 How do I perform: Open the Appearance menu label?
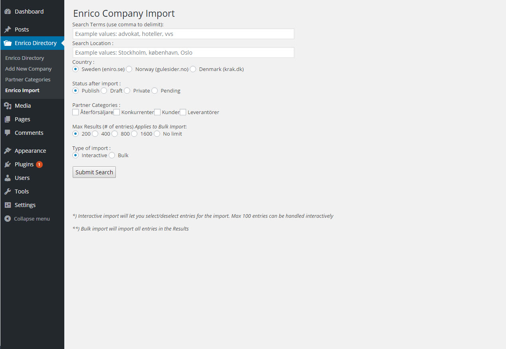pos(30,151)
